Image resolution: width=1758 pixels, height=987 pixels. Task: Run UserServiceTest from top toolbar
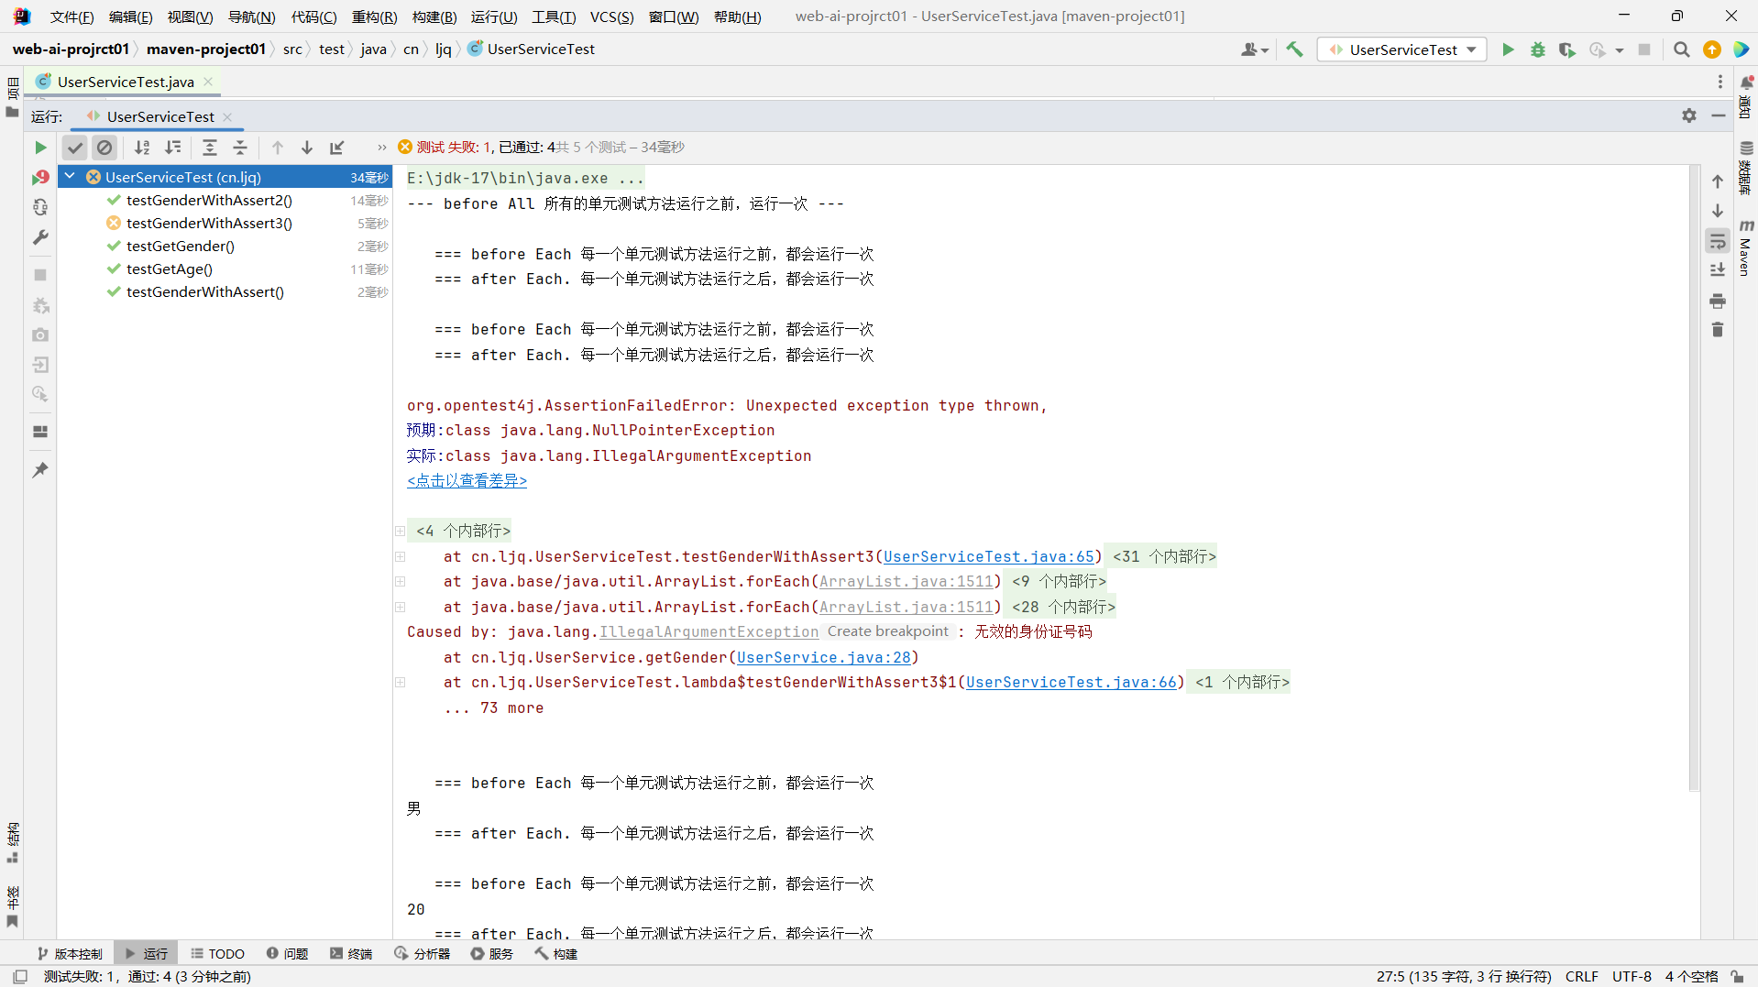click(x=1508, y=49)
